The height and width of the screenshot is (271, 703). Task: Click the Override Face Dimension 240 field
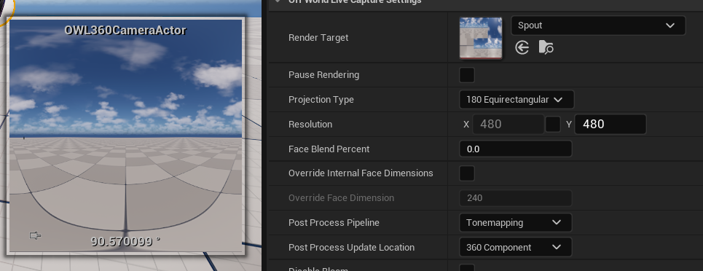(516, 198)
